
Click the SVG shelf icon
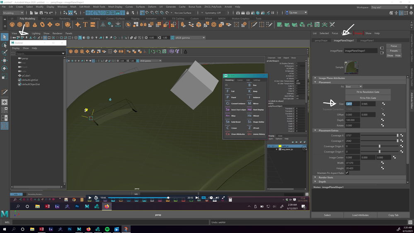[x=93, y=24]
